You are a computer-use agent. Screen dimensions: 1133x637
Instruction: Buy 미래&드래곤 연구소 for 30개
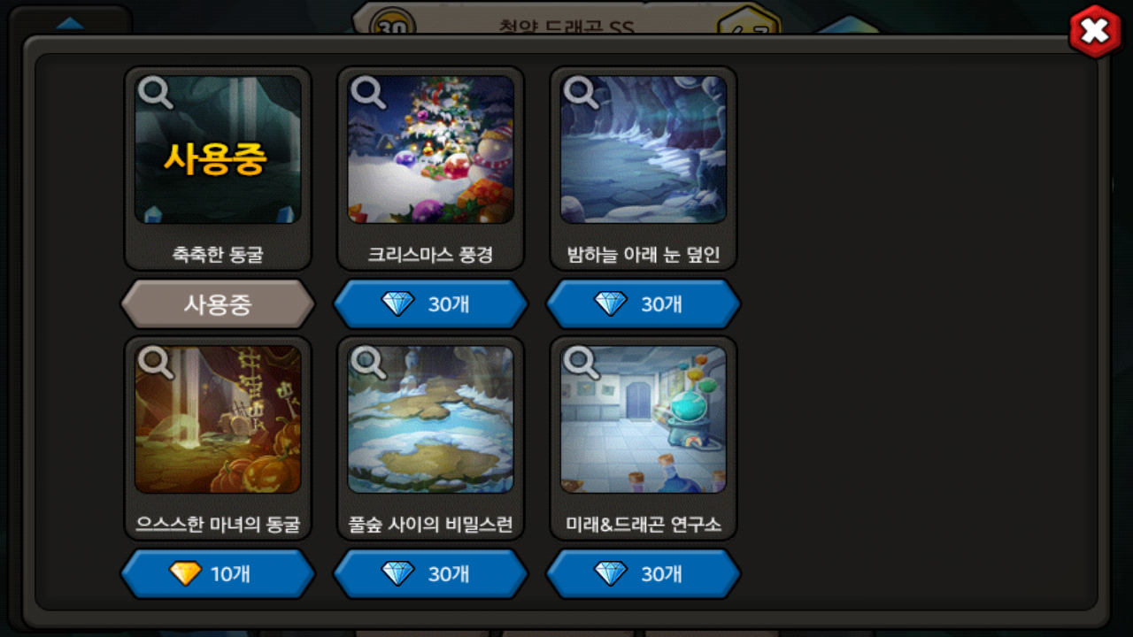[643, 573]
